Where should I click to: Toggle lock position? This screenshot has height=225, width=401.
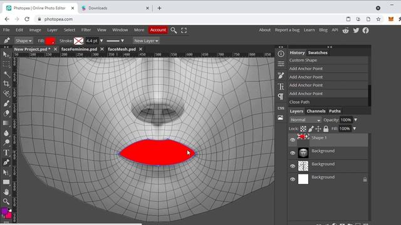(x=318, y=129)
